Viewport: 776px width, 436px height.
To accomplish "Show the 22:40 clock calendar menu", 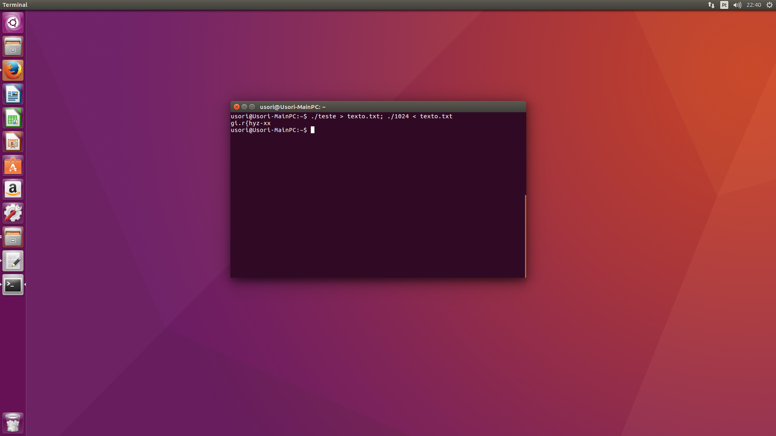I will pyautogui.click(x=754, y=5).
